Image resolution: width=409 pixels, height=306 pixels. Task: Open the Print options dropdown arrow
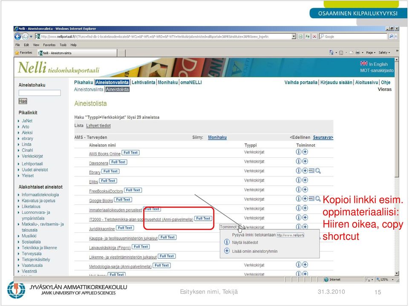click(x=362, y=53)
